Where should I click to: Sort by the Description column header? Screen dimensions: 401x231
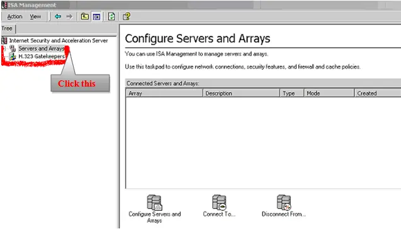click(241, 93)
